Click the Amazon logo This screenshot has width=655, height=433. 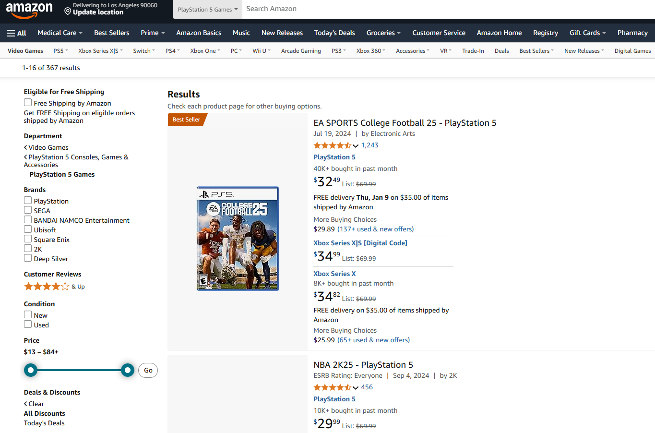(29, 10)
